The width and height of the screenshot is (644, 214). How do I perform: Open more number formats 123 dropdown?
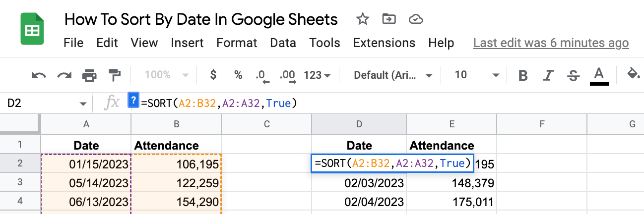(x=318, y=75)
